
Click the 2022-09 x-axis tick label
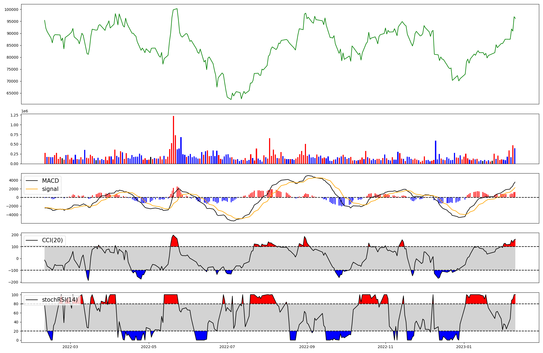[x=307, y=347]
